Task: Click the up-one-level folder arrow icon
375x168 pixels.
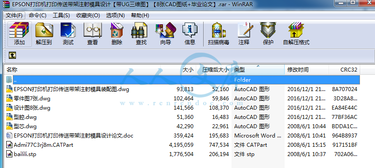Action: (12, 55)
